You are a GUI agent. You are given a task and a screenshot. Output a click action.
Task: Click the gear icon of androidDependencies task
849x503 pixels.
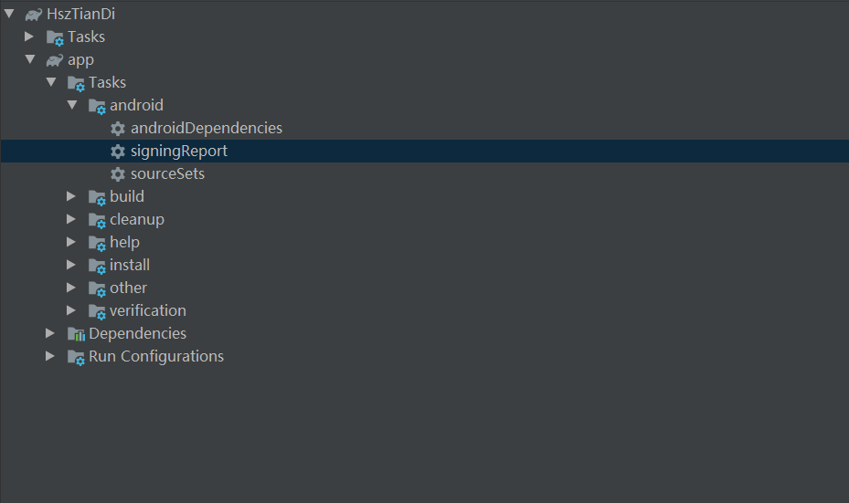pyautogui.click(x=118, y=128)
